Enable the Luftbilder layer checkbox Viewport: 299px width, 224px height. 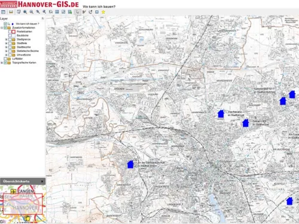5,59
